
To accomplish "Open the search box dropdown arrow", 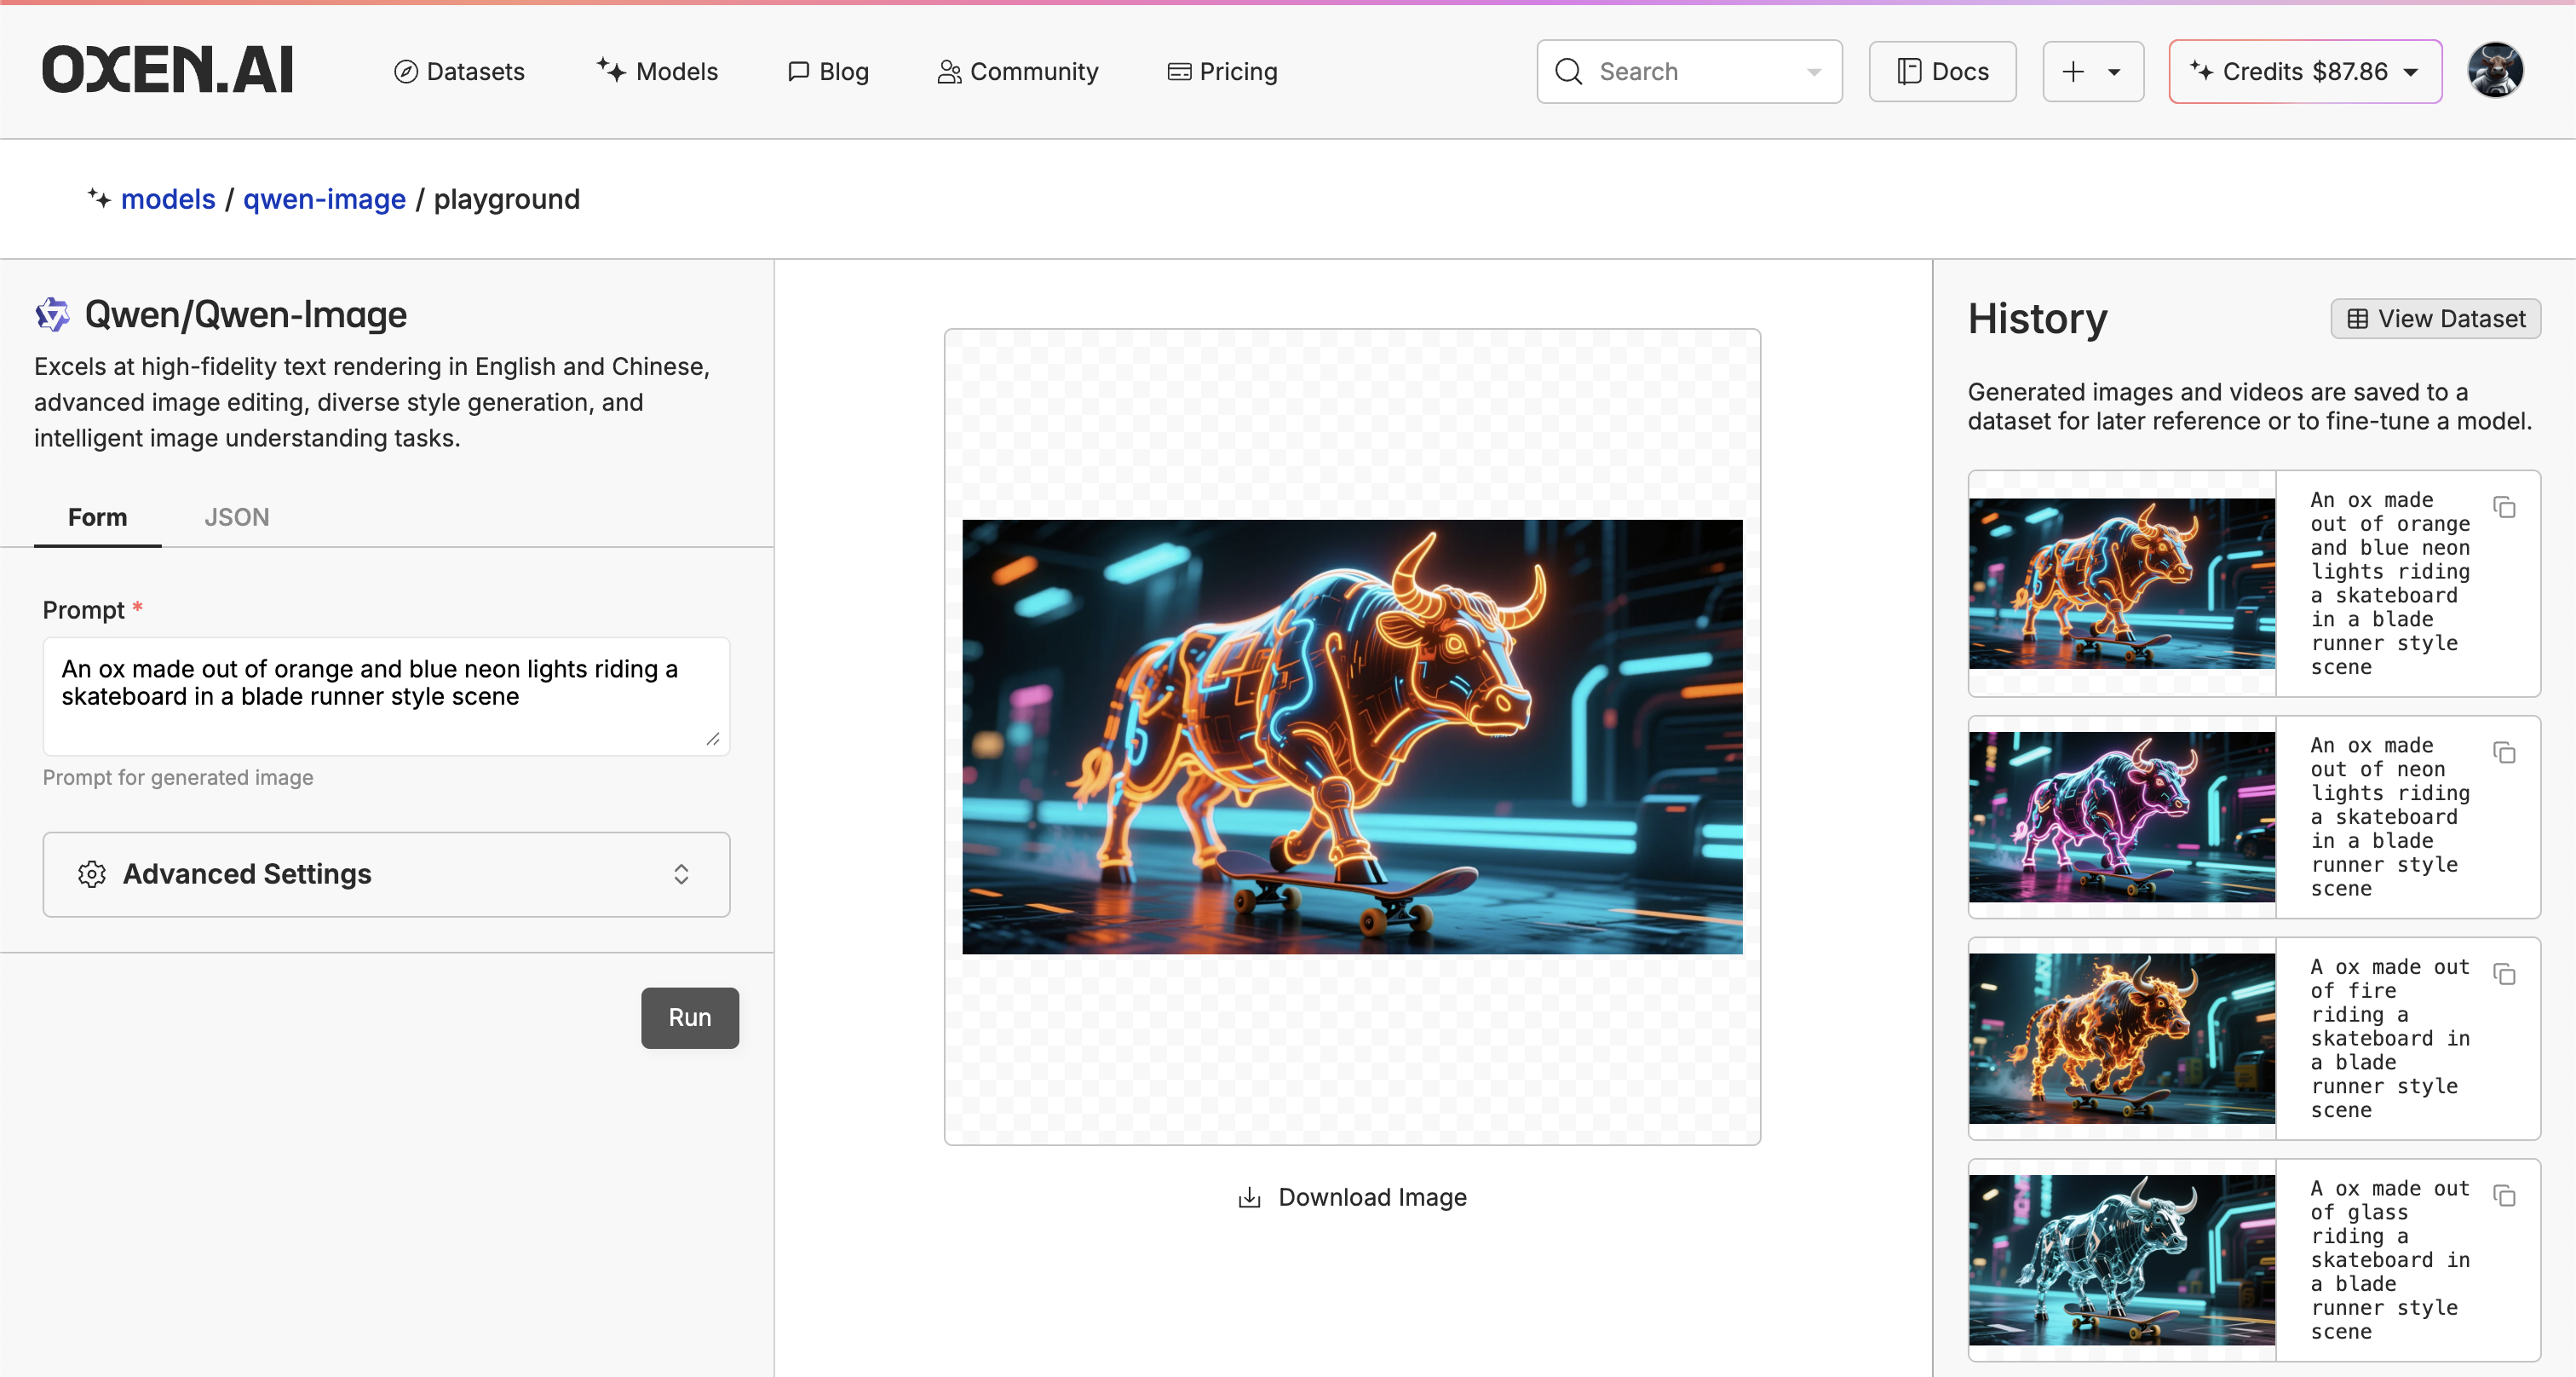I will [x=1813, y=72].
